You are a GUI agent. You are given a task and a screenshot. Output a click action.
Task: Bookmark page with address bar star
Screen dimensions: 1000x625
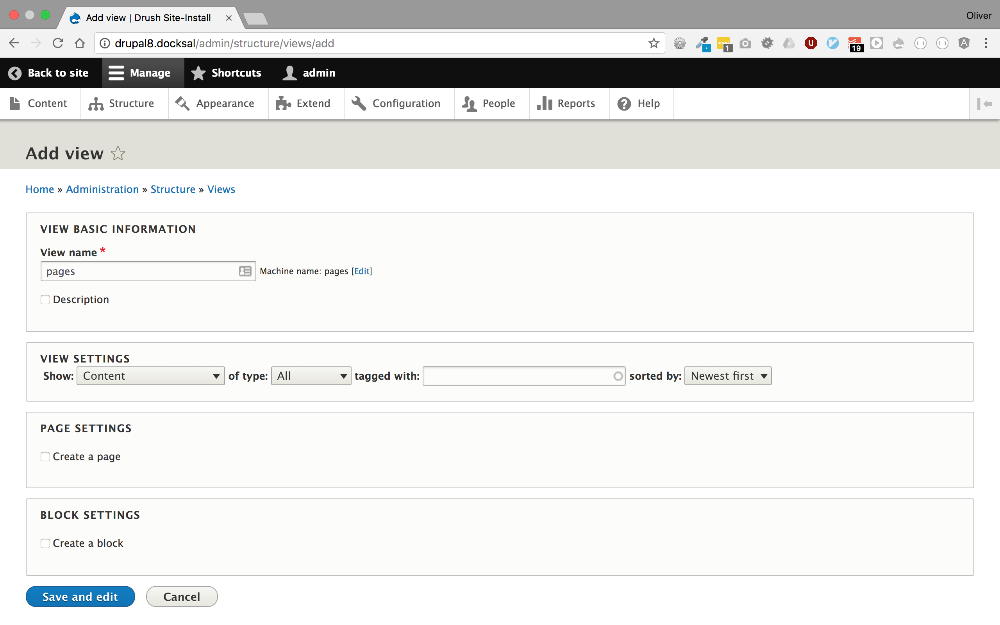tap(653, 43)
